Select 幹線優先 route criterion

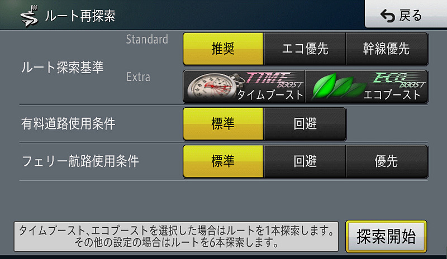pyautogui.click(x=387, y=49)
